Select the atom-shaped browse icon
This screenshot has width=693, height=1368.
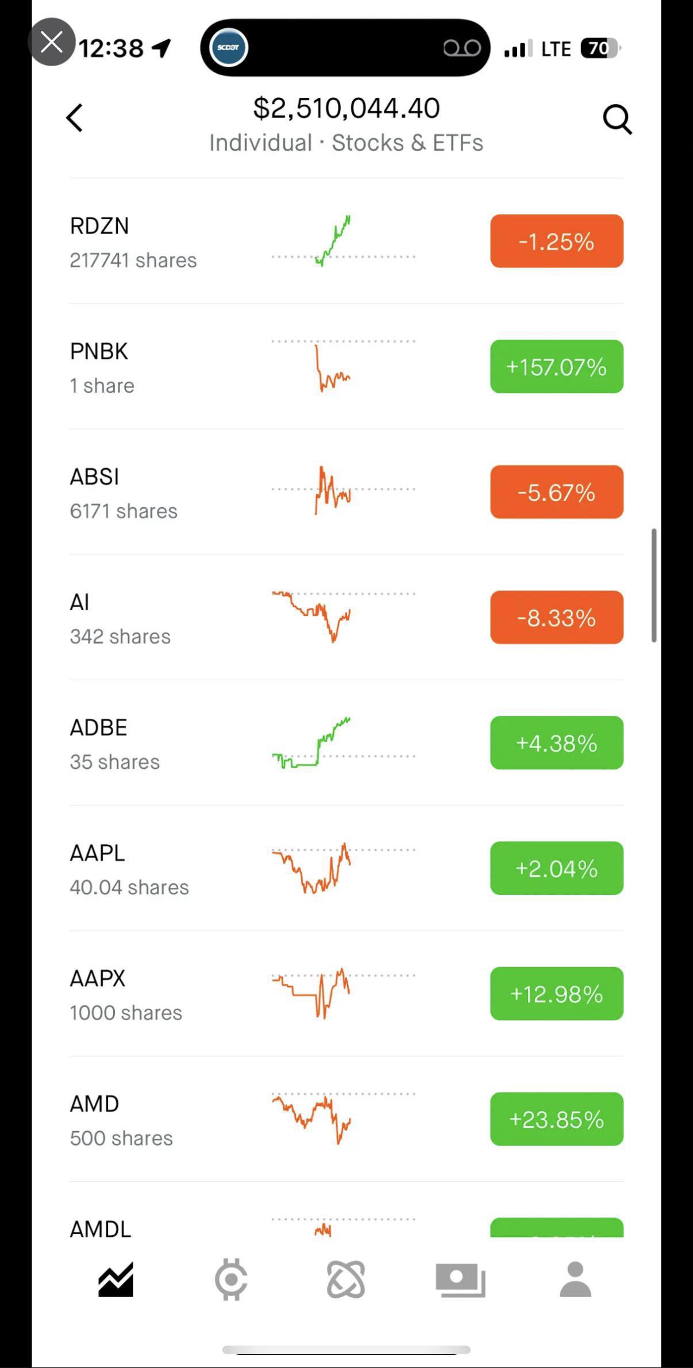click(x=346, y=1279)
